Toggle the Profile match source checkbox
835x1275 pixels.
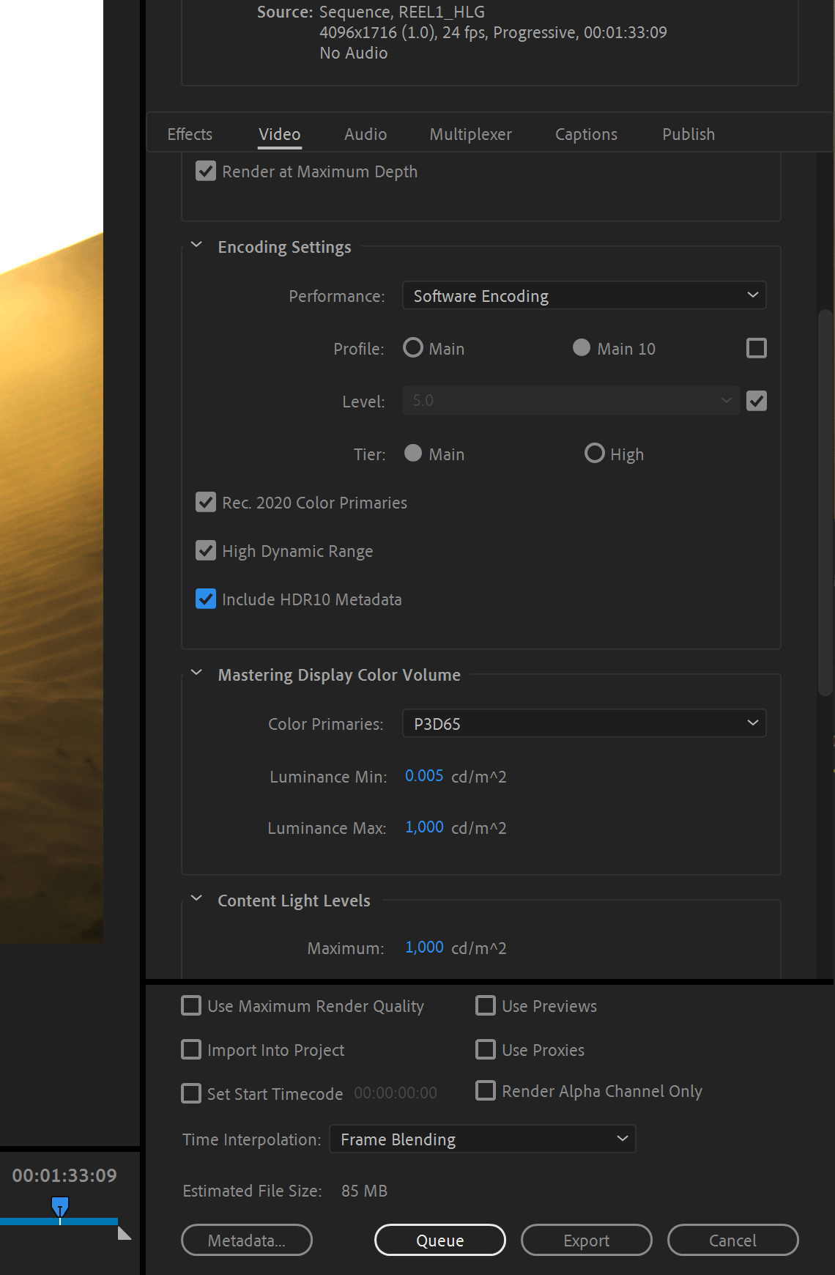[757, 348]
